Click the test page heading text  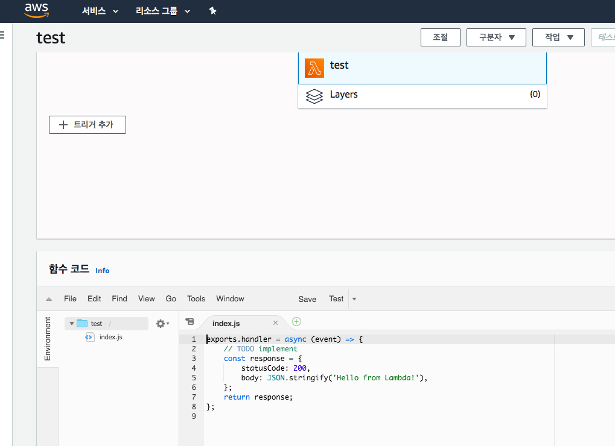tap(51, 38)
